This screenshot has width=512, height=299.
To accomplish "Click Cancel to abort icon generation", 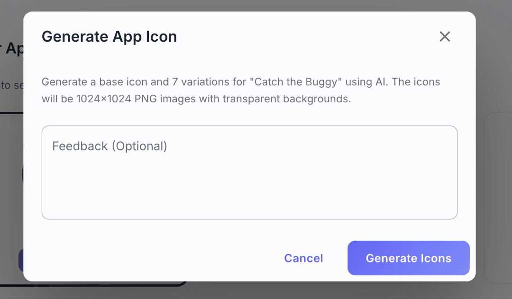I will tap(303, 258).
